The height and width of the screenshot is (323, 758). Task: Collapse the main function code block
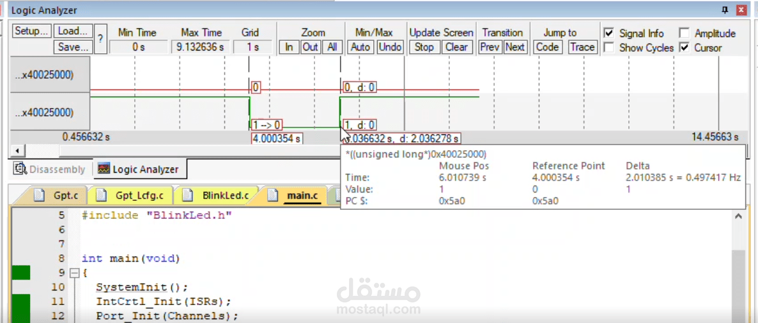pos(74,273)
